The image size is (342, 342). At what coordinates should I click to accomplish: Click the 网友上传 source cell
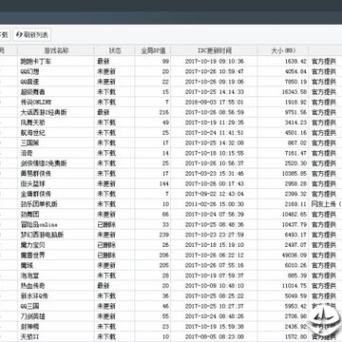click(326, 204)
